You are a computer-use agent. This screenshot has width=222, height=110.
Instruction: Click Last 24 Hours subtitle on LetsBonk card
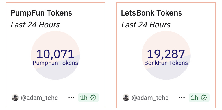[x=146, y=25]
